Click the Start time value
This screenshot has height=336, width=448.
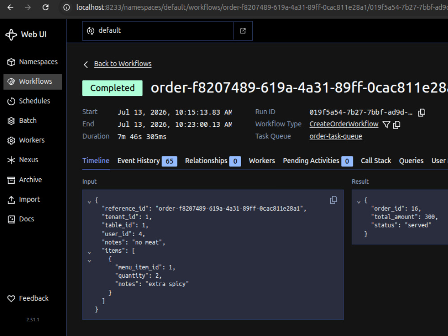(x=175, y=112)
